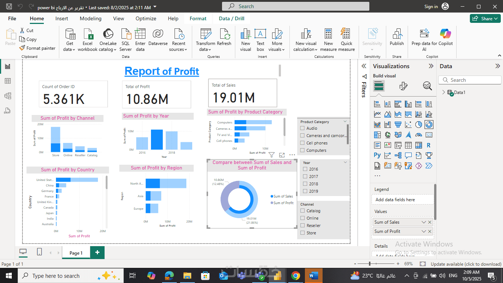
Task: Open the File menu
Action: click(12, 18)
